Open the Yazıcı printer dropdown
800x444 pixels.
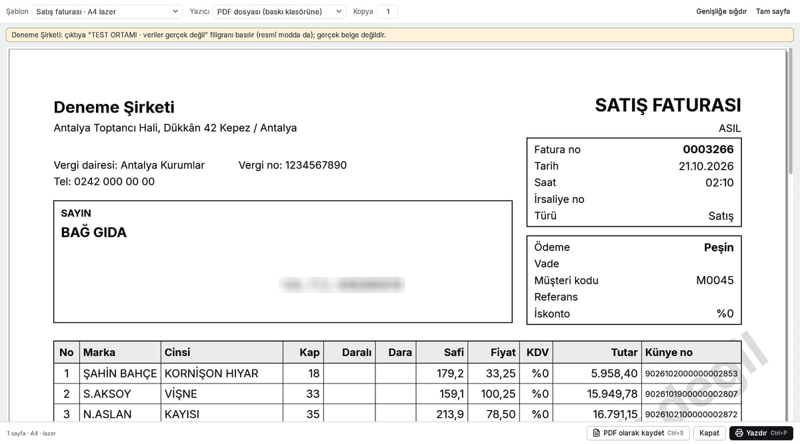pyautogui.click(x=280, y=11)
